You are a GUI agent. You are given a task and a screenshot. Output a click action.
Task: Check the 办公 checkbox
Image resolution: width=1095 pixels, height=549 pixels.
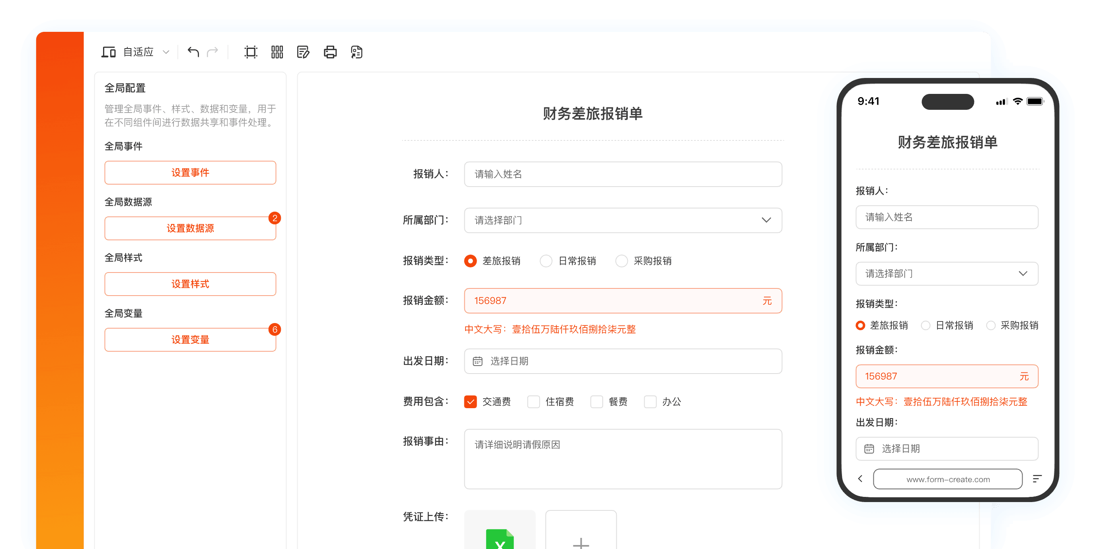650,401
